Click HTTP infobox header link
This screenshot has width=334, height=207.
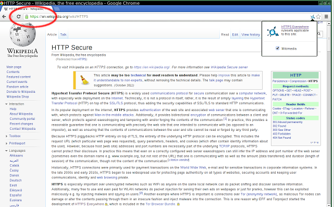(295, 75)
